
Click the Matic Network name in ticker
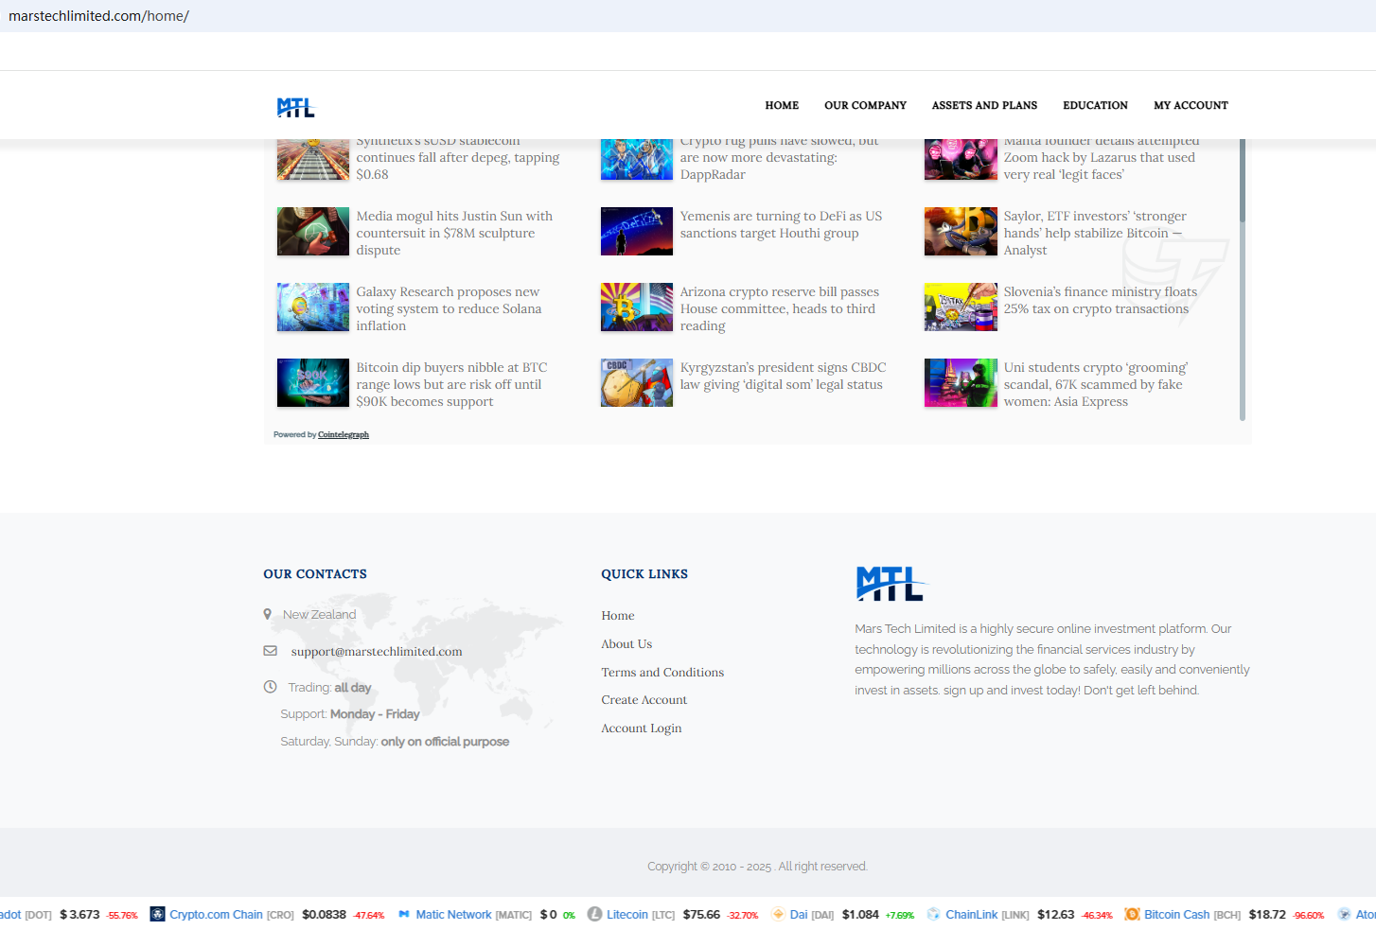[x=453, y=914]
